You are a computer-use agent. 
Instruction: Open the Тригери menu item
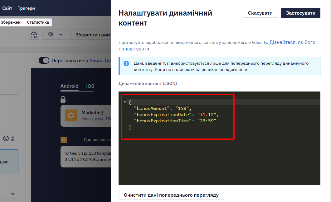(x=26, y=8)
